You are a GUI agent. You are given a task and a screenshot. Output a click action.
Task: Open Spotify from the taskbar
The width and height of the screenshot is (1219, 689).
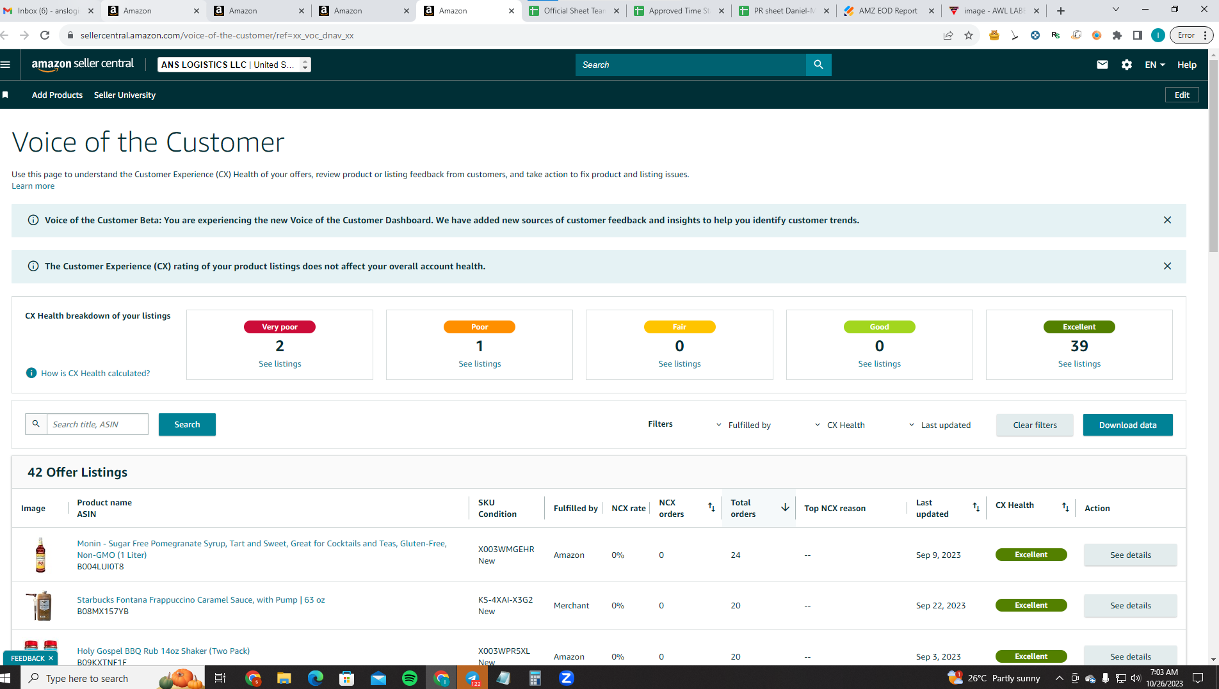point(410,678)
